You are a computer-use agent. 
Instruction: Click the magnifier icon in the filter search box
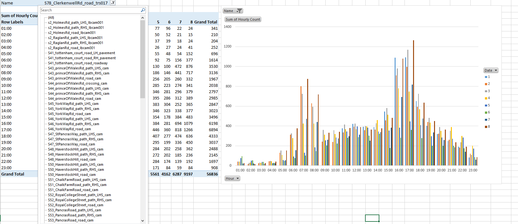tap(143, 10)
